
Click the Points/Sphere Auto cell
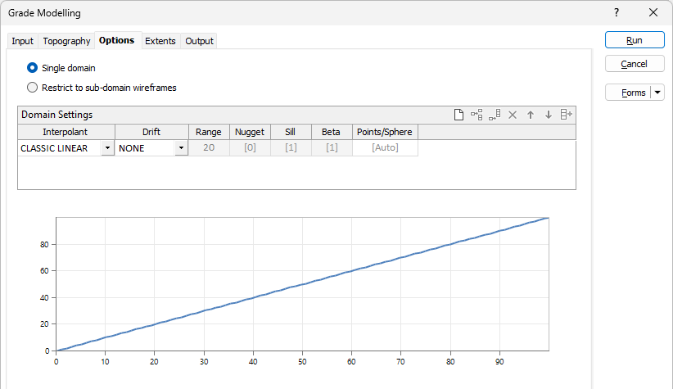pos(385,147)
